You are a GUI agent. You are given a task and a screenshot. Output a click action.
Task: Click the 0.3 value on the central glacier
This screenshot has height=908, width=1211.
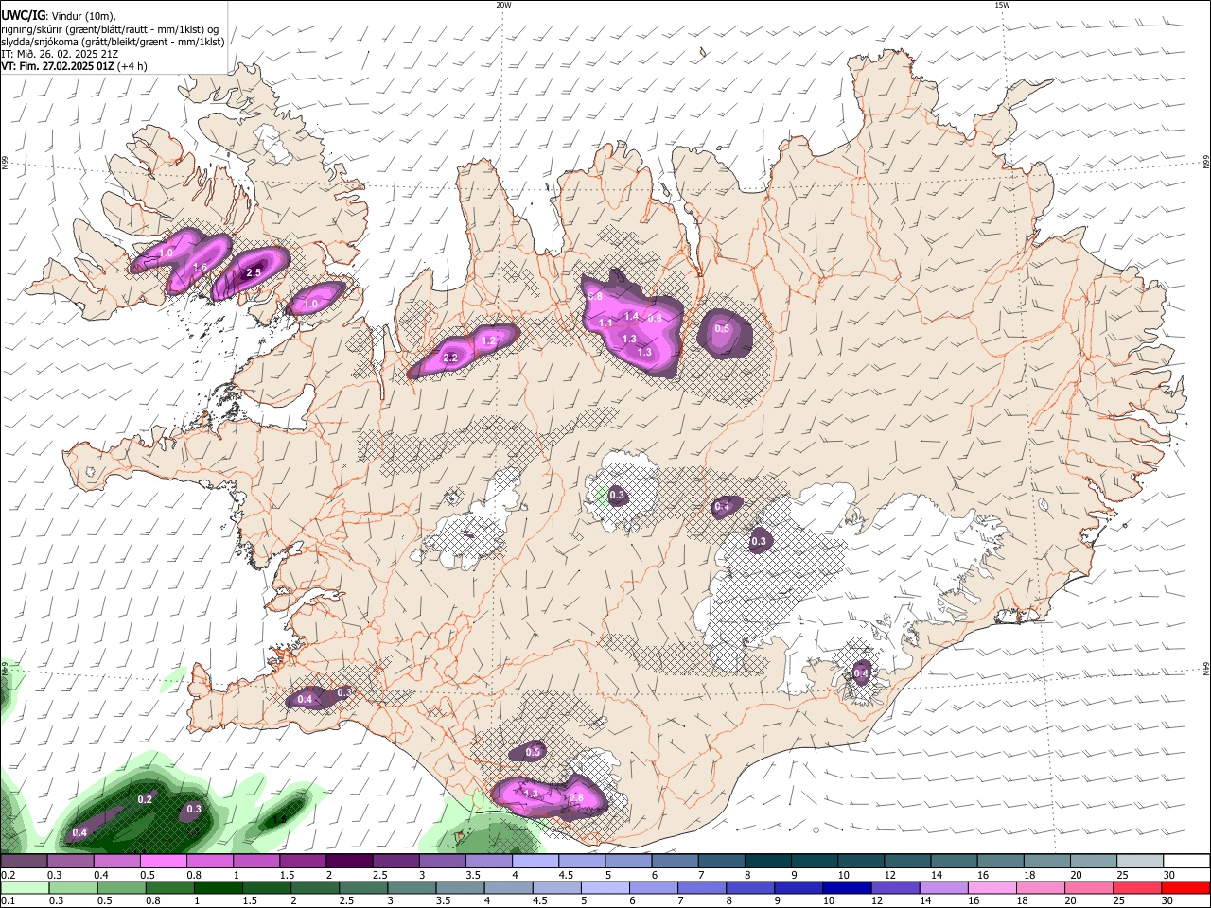pos(617,495)
